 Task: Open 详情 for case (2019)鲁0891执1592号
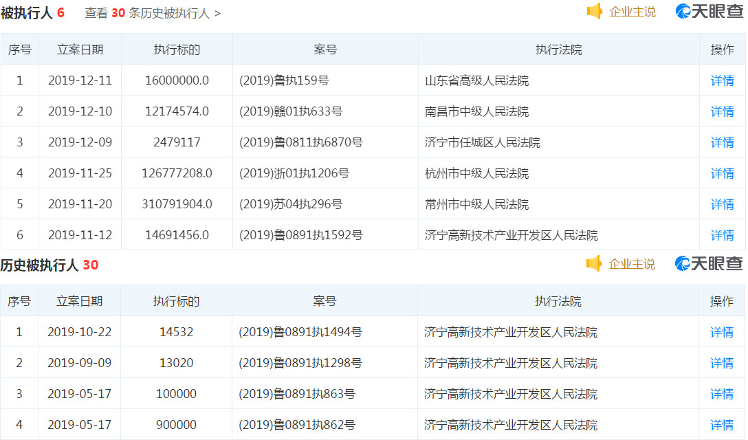(723, 235)
